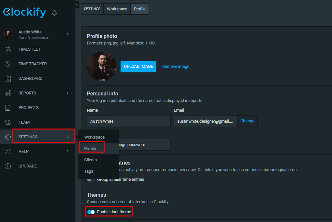Switch to the Profile tab at top
The image size is (332, 222).
(139, 9)
